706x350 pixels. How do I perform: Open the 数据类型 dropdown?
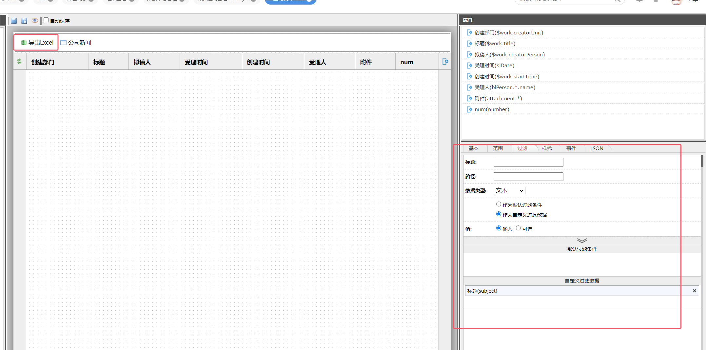coord(509,191)
